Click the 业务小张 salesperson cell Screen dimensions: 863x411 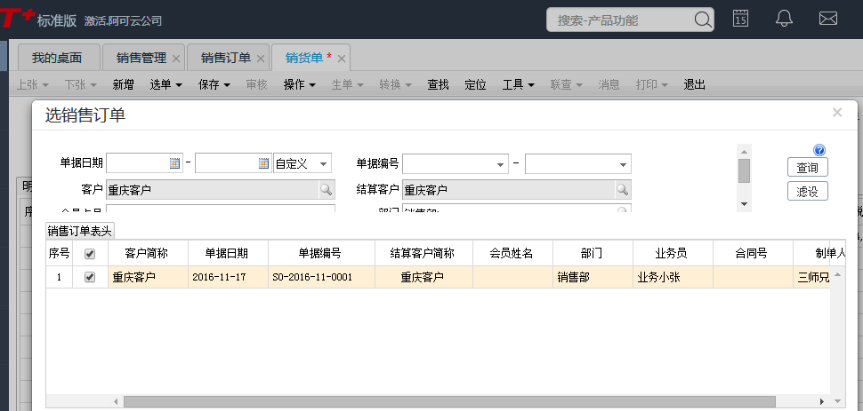coord(673,277)
